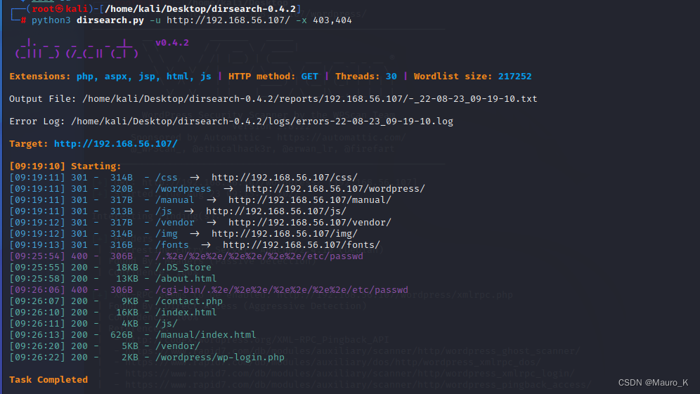This screenshot has height=394, width=700.
Task: Click the prompt path /home/kali/Desktop/dirsearch-0.4.2
Action: click(200, 9)
